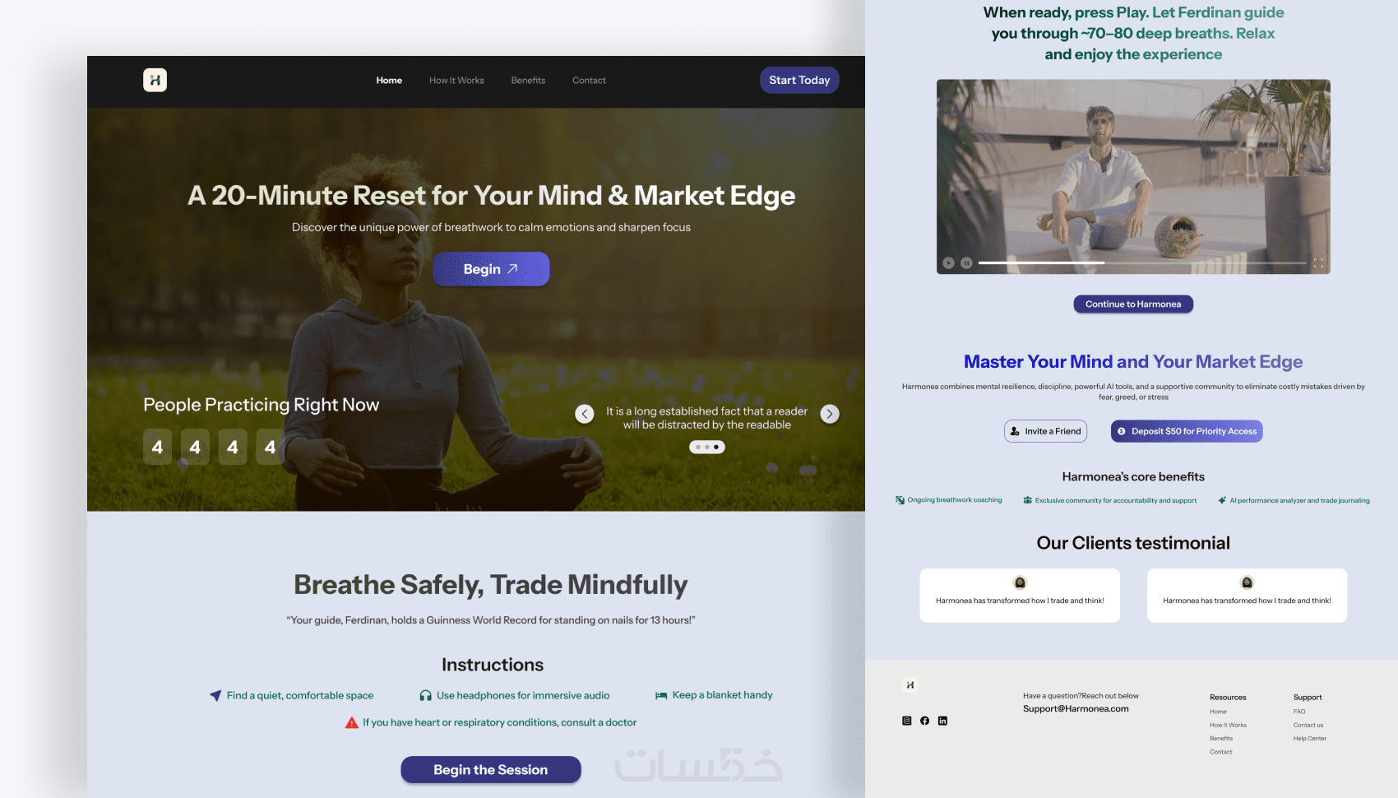The image size is (1398, 798).
Task: Pause the video with the pause icon
Action: 967,262
